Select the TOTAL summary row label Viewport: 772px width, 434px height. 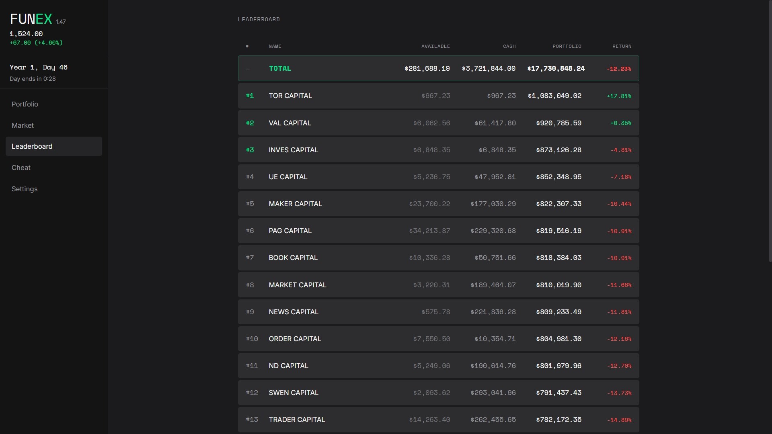(x=280, y=68)
